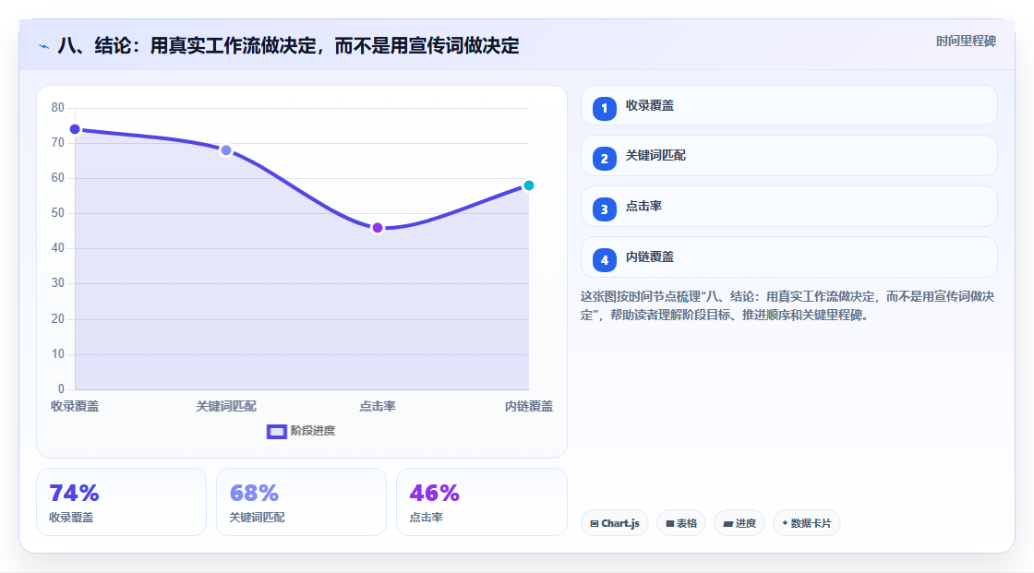Select the 点击率 data point on chart
This screenshot has width=1034, height=573.
[x=378, y=228]
